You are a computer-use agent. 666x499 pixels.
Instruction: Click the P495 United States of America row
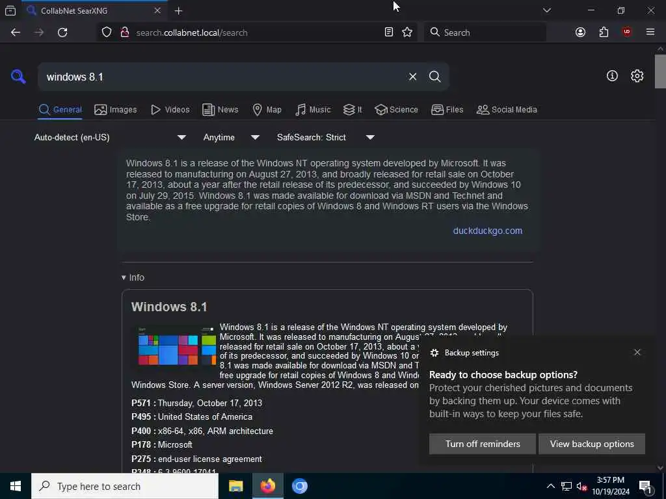pyautogui.click(x=192, y=417)
